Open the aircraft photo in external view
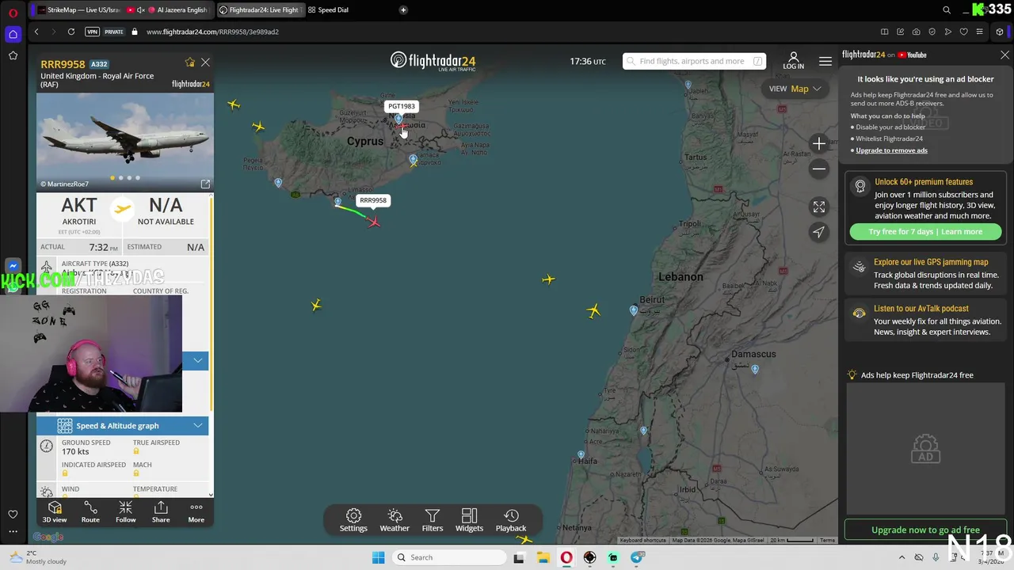 pyautogui.click(x=205, y=184)
